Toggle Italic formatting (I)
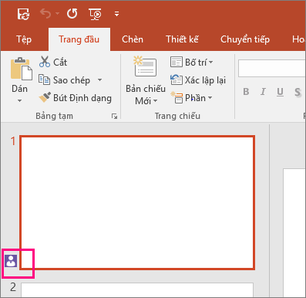The height and width of the screenshot is (298, 306). tap(263, 92)
